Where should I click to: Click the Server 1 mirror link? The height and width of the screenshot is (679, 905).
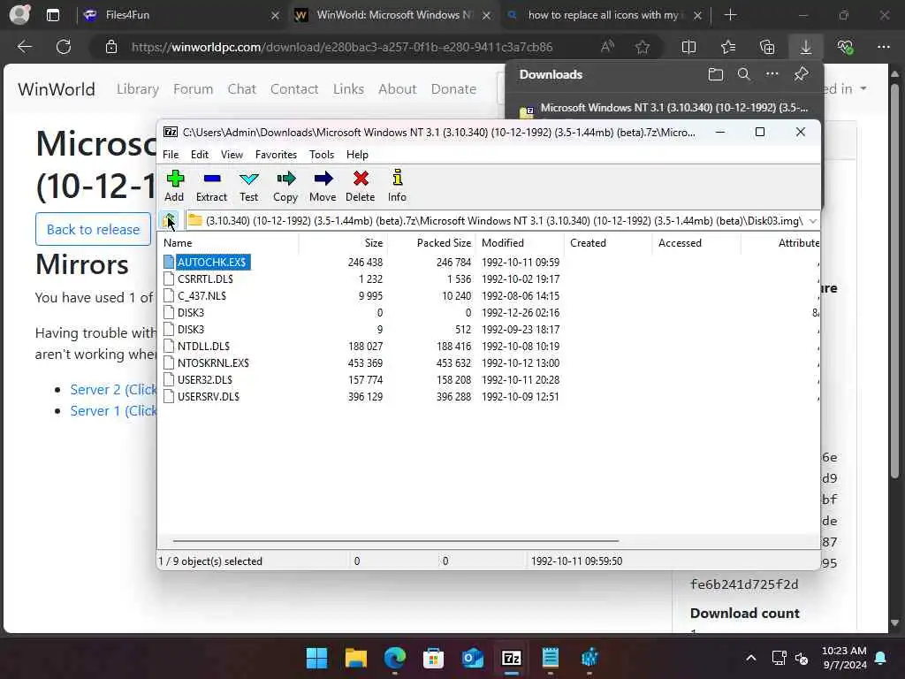113,411
